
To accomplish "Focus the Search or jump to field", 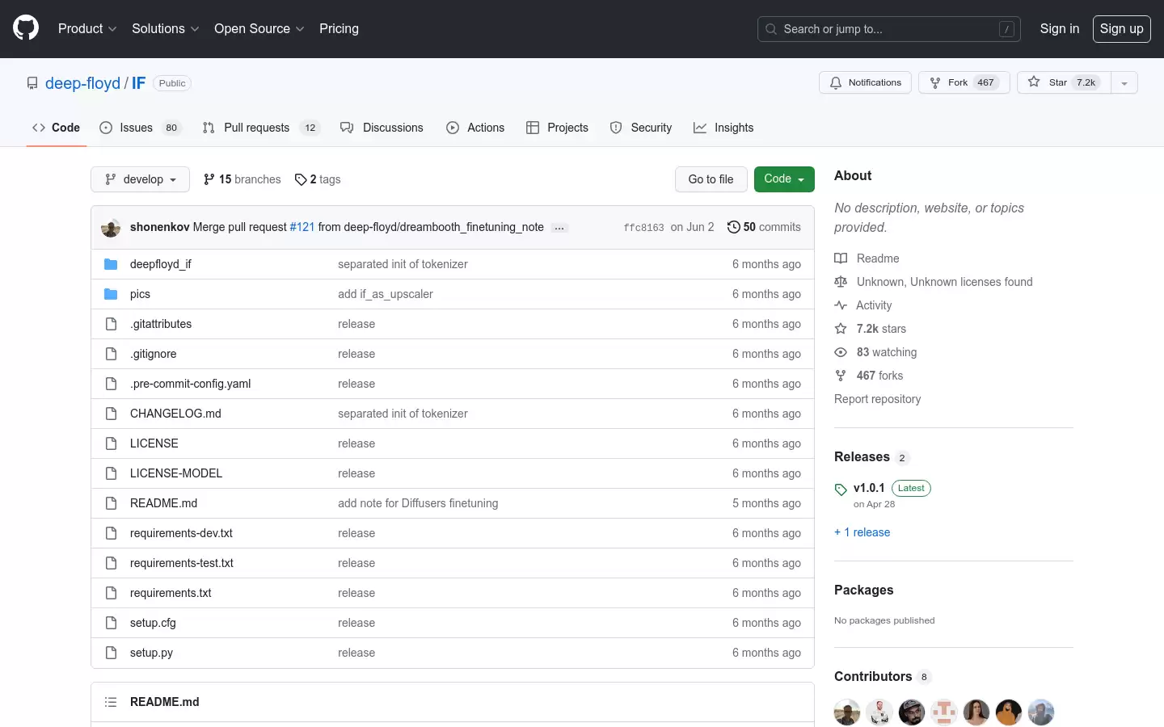I will (x=889, y=29).
